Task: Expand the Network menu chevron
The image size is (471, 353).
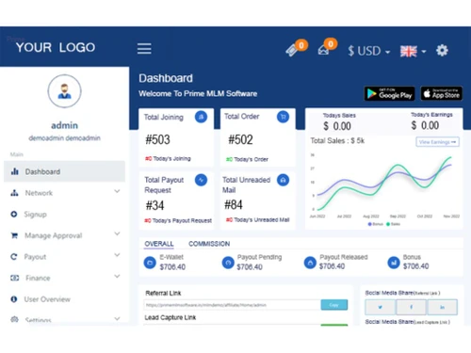Action: pos(117,191)
